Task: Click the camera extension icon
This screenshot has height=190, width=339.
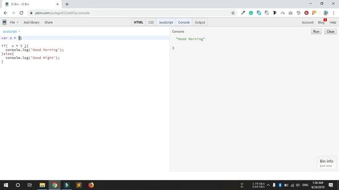Action: (291, 13)
